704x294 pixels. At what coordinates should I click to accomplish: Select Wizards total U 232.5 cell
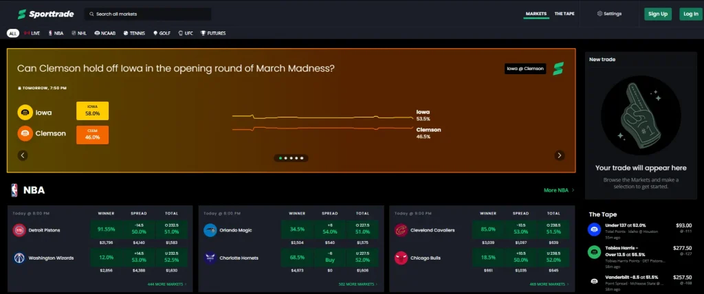(171, 258)
